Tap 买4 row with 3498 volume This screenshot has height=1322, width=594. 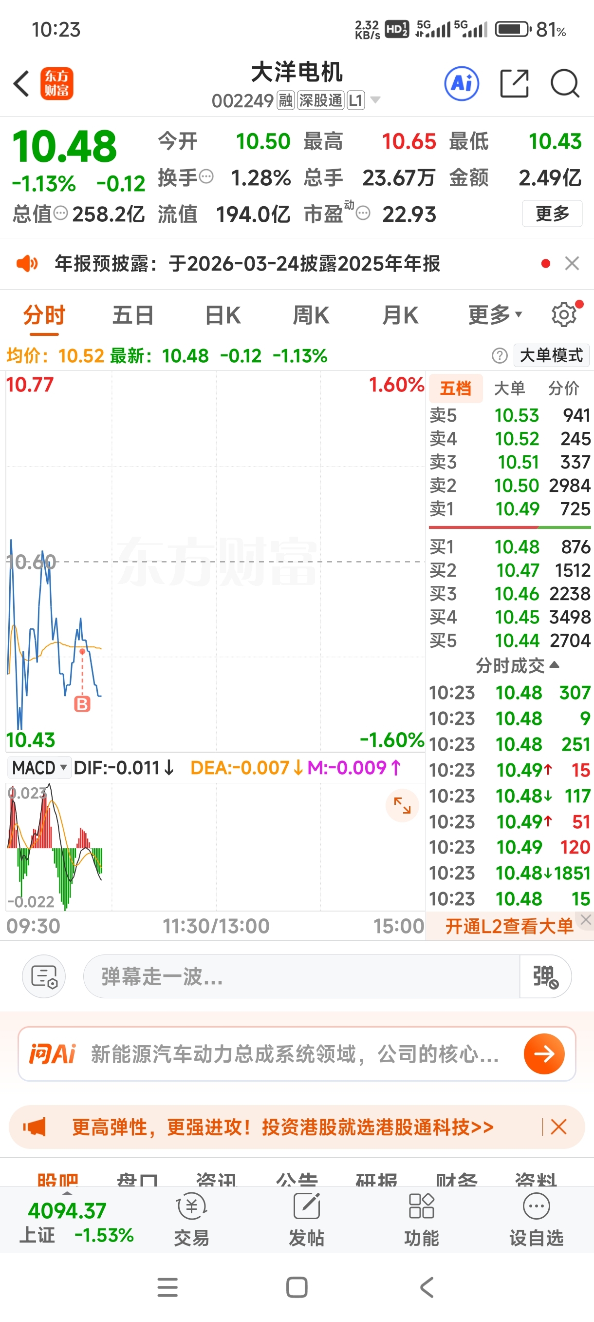coord(510,618)
